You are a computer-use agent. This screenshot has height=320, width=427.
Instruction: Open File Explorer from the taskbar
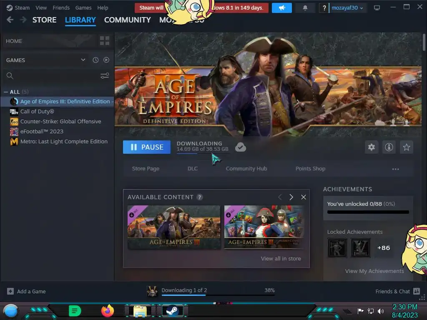pos(140,311)
